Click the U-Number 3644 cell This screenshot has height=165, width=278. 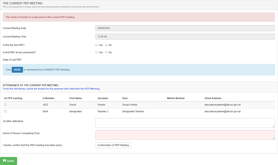(45, 112)
